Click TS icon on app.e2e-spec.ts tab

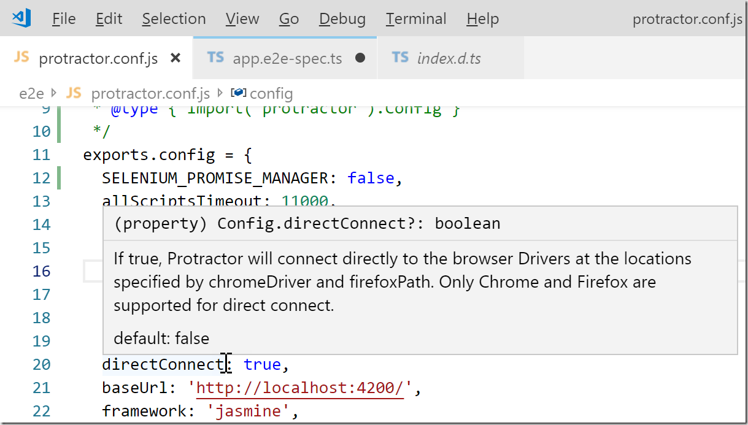pyautogui.click(x=215, y=57)
